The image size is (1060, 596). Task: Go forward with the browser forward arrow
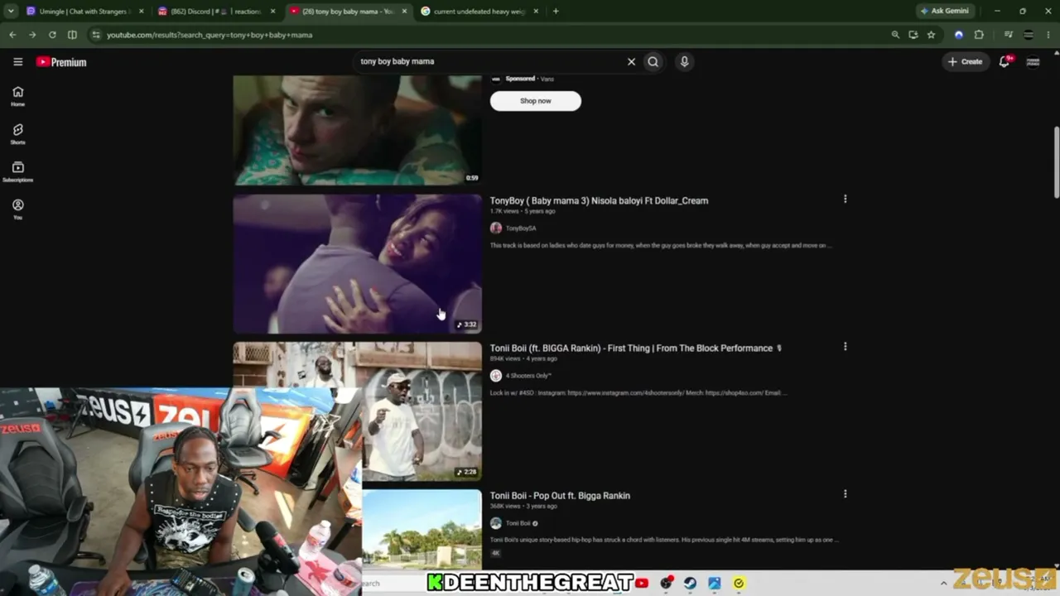coord(32,35)
